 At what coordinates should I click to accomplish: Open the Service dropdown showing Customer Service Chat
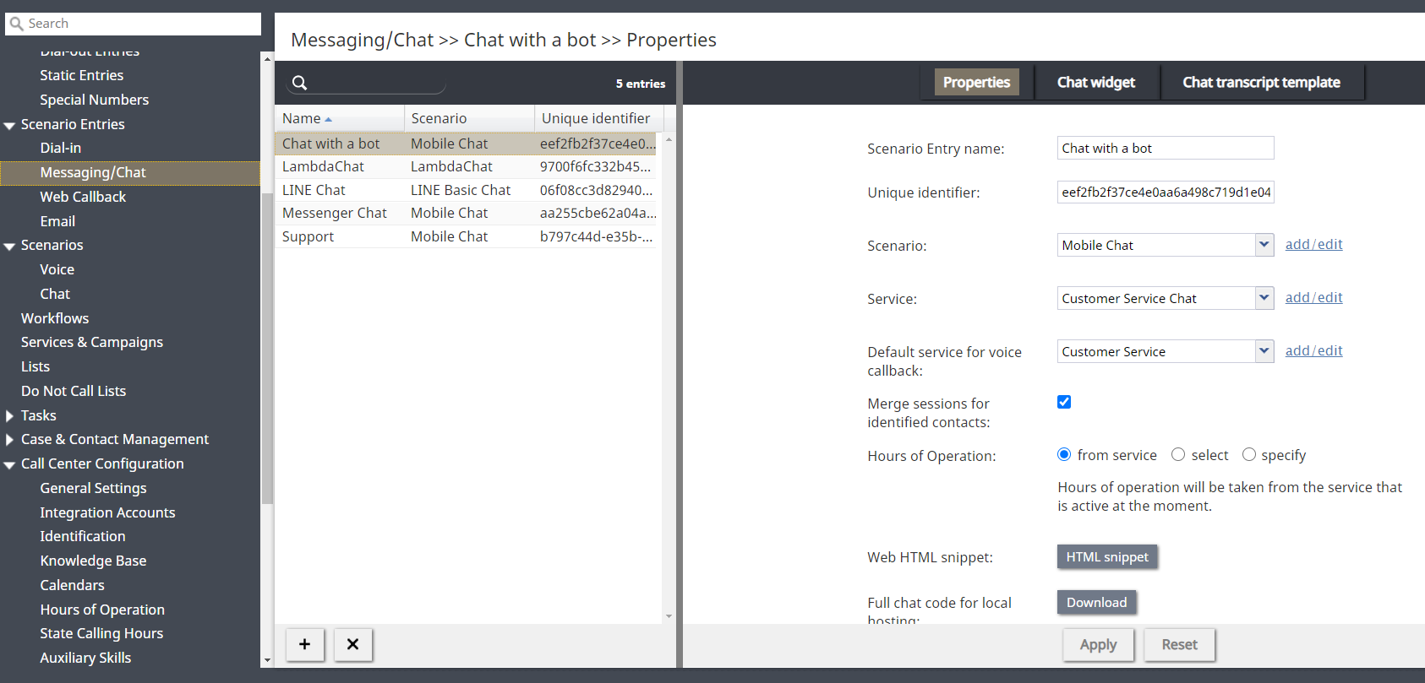[1264, 298]
